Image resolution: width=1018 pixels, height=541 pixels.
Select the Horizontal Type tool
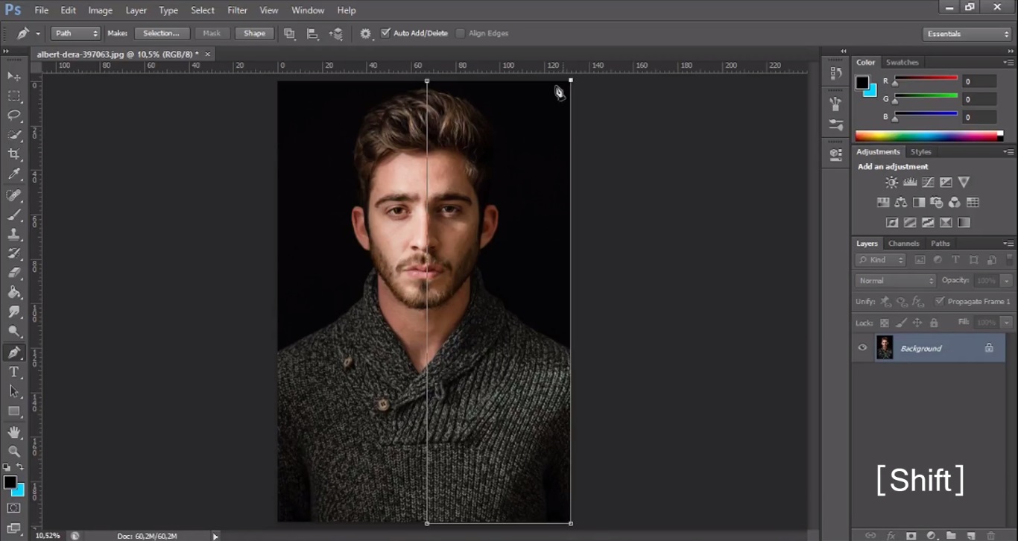tap(14, 372)
